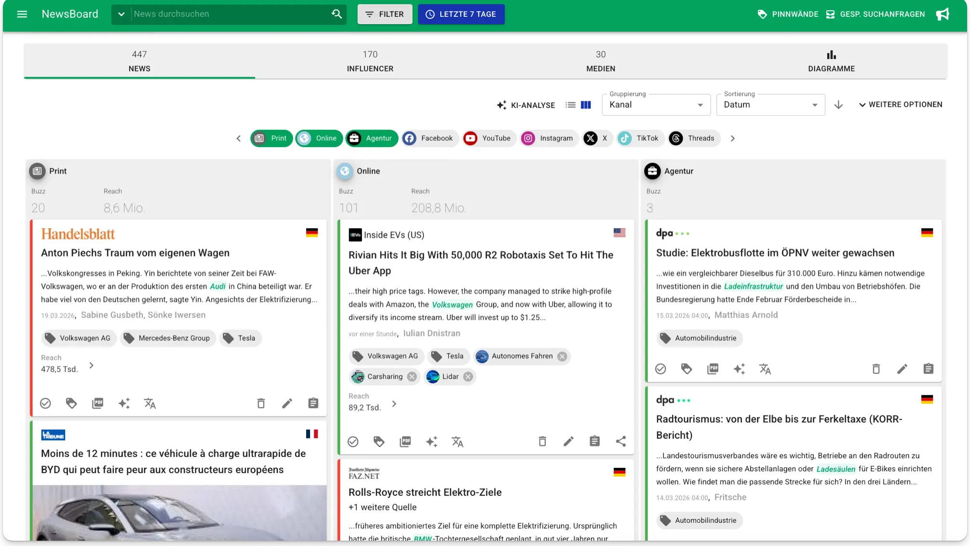
Task: Translate the Handelsblatt article
Action: 150,403
